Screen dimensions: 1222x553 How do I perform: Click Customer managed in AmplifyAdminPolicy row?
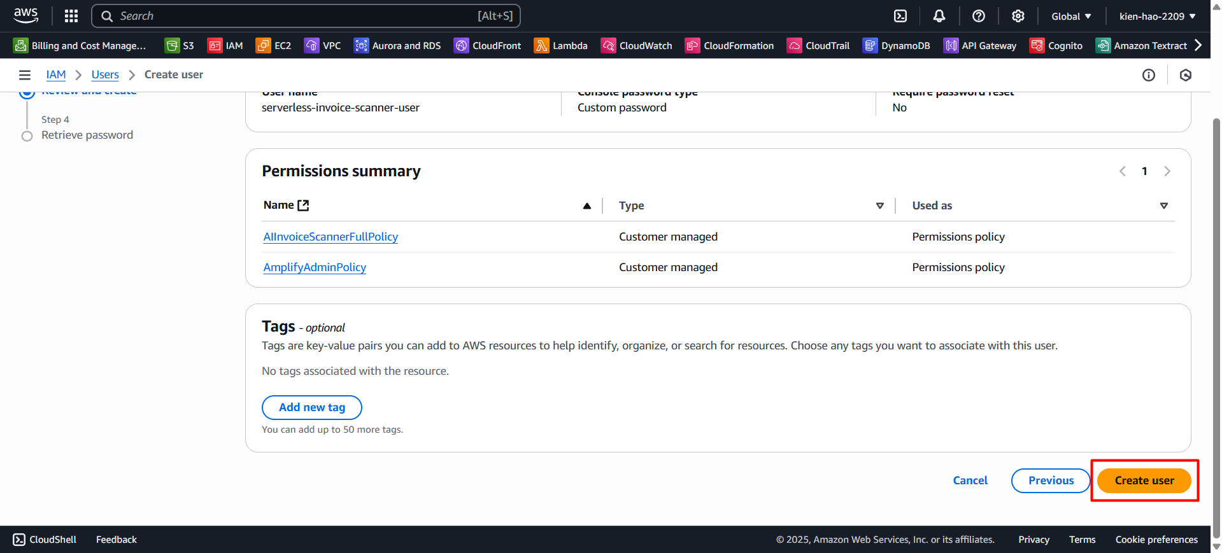(x=668, y=267)
